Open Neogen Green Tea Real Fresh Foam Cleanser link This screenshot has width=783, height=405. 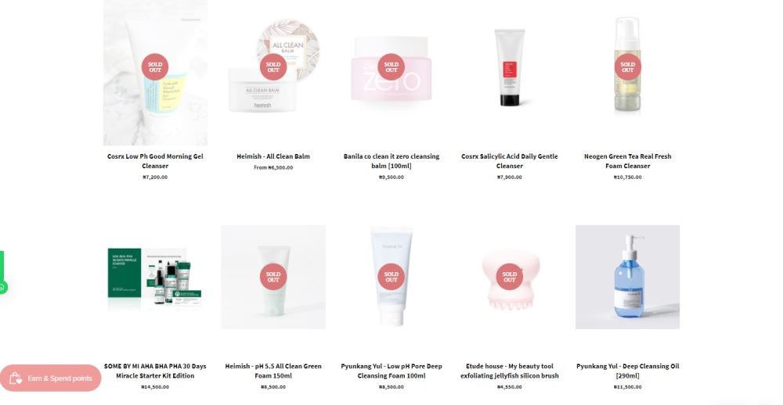(x=628, y=161)
